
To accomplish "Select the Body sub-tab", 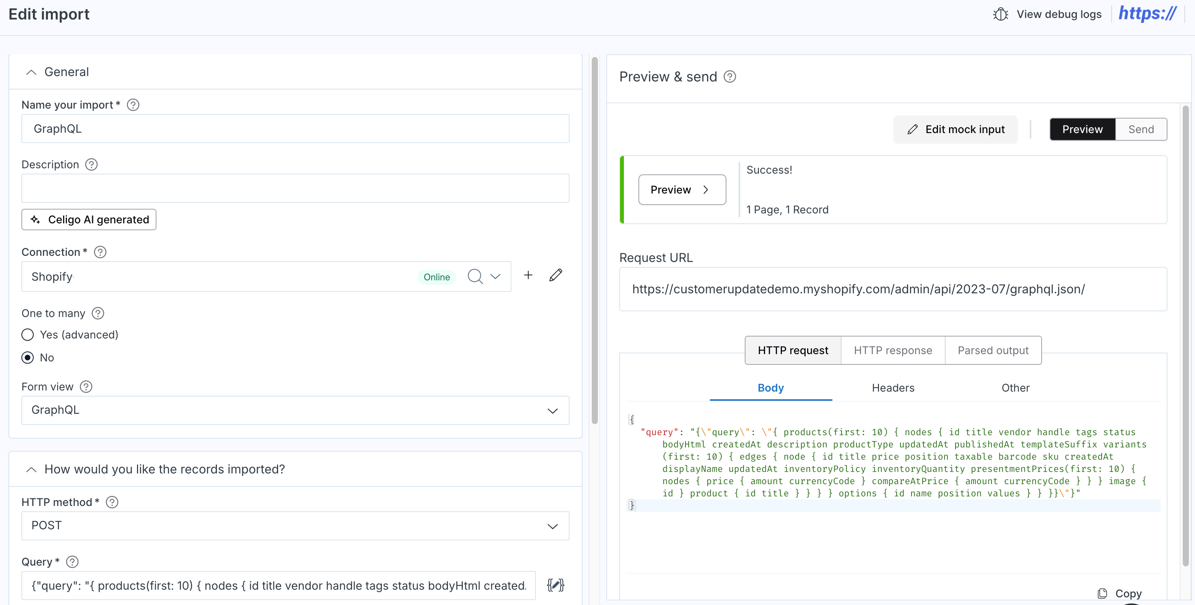I will [x=770, y=388].
